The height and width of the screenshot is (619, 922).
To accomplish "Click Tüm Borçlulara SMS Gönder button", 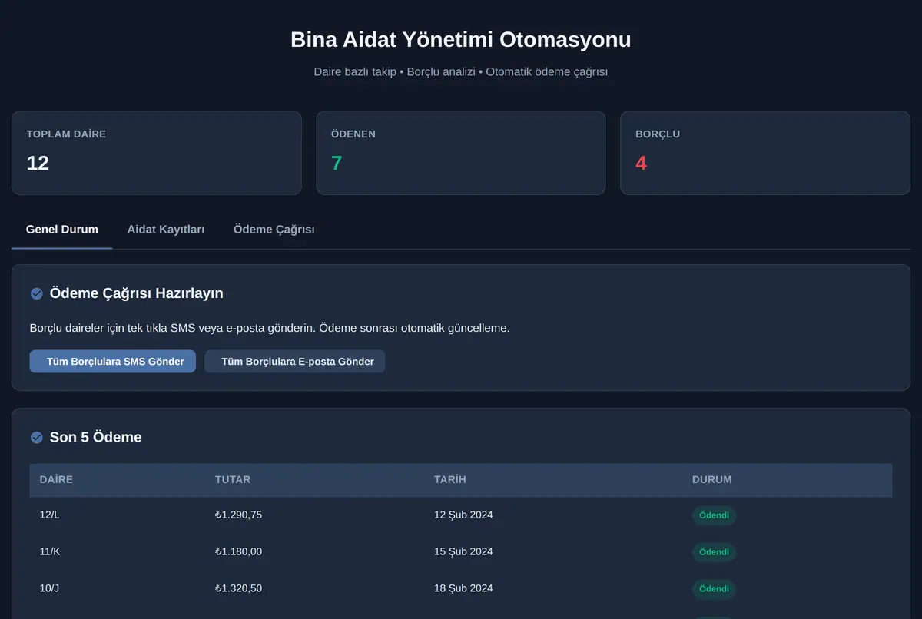I will [113, 361].
